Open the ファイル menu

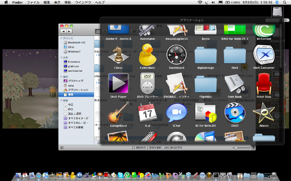coord(33,3)
